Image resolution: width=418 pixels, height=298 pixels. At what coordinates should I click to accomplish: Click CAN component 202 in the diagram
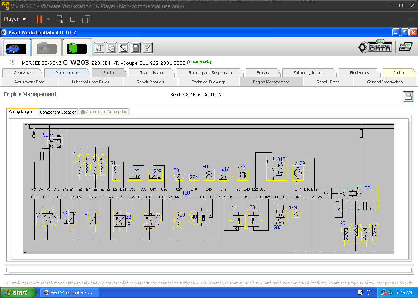280,218
